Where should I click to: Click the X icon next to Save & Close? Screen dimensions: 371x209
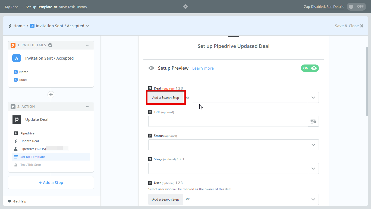coord(362,26)
